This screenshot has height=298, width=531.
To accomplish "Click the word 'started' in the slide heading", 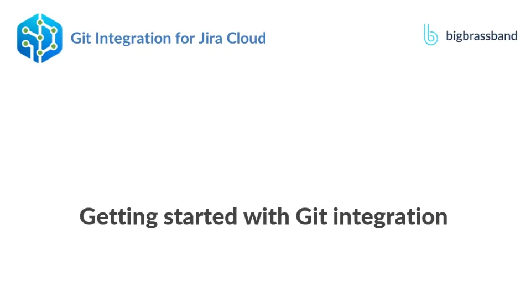I will click(x=201, y=216).
